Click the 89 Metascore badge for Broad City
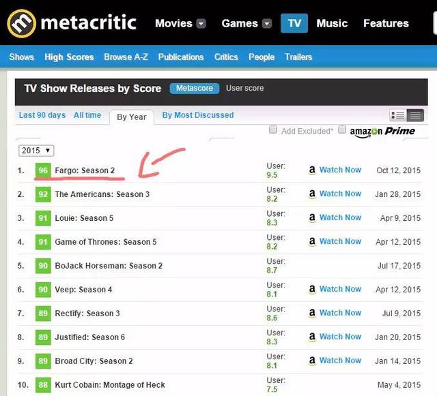437x396 pixels. [x=43, y=361]
